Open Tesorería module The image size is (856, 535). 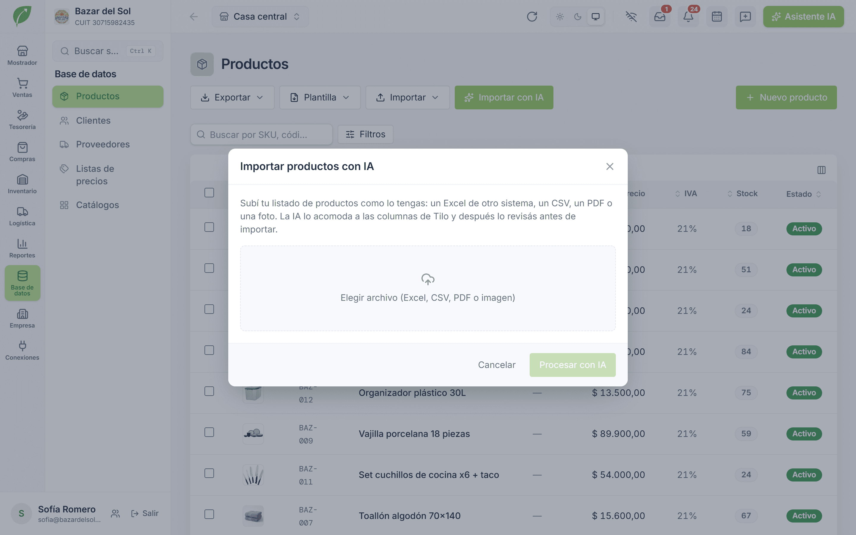(x=22, y=120)
